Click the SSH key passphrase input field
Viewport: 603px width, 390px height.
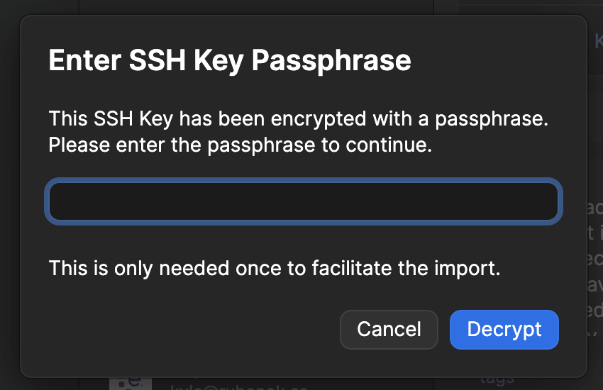304,202
